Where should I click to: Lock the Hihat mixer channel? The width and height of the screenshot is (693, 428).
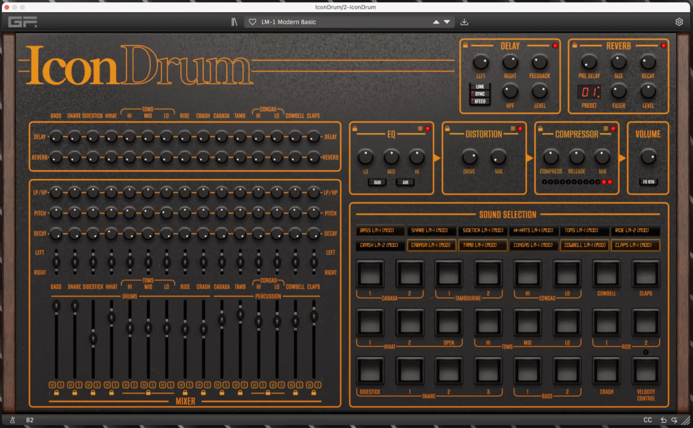(x=111, y=393)
